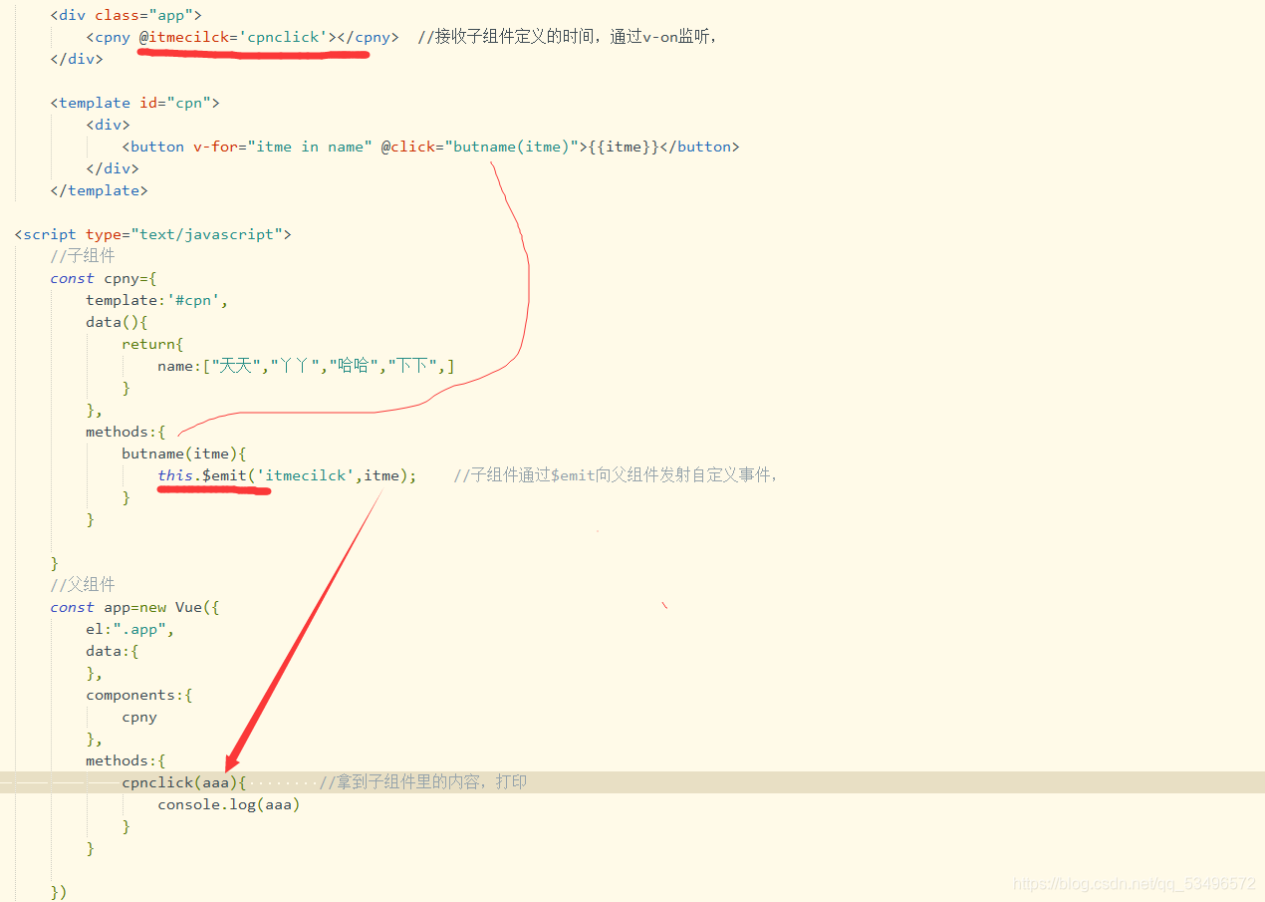Click the el:".app", line
Screen dimensions: 1265x902
pyautogui.click(x=130, y=629)
